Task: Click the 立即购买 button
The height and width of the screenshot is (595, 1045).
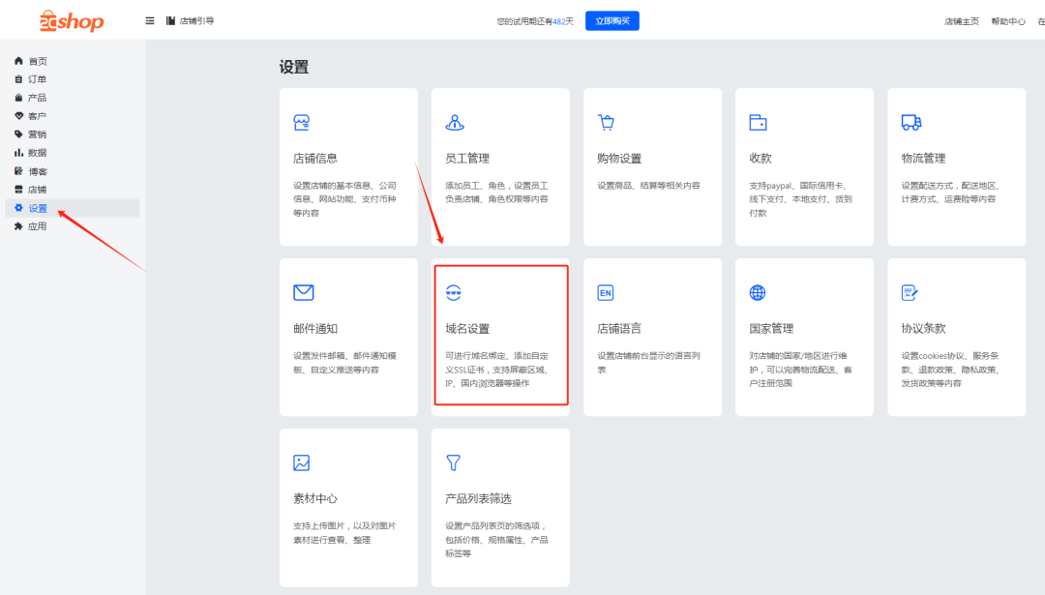Action: 612,20
